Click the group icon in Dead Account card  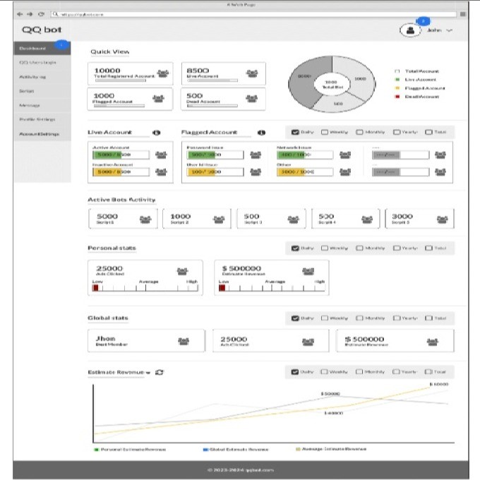pos(252,97)
